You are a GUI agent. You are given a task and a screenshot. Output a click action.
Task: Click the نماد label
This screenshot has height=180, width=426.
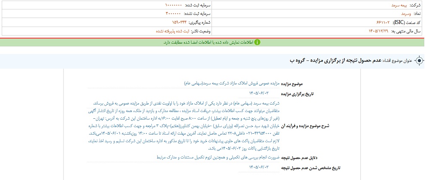417,14
